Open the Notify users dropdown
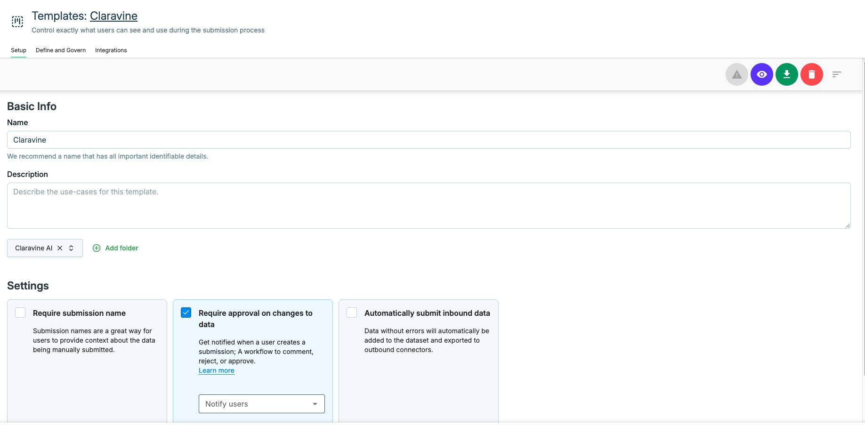This screenshot has height=425, width=865. (x=262, y=404)
